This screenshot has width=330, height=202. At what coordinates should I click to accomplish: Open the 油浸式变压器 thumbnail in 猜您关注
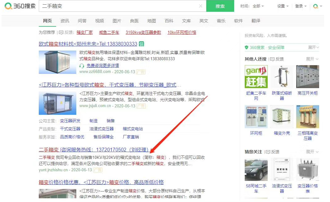point(282,169)
